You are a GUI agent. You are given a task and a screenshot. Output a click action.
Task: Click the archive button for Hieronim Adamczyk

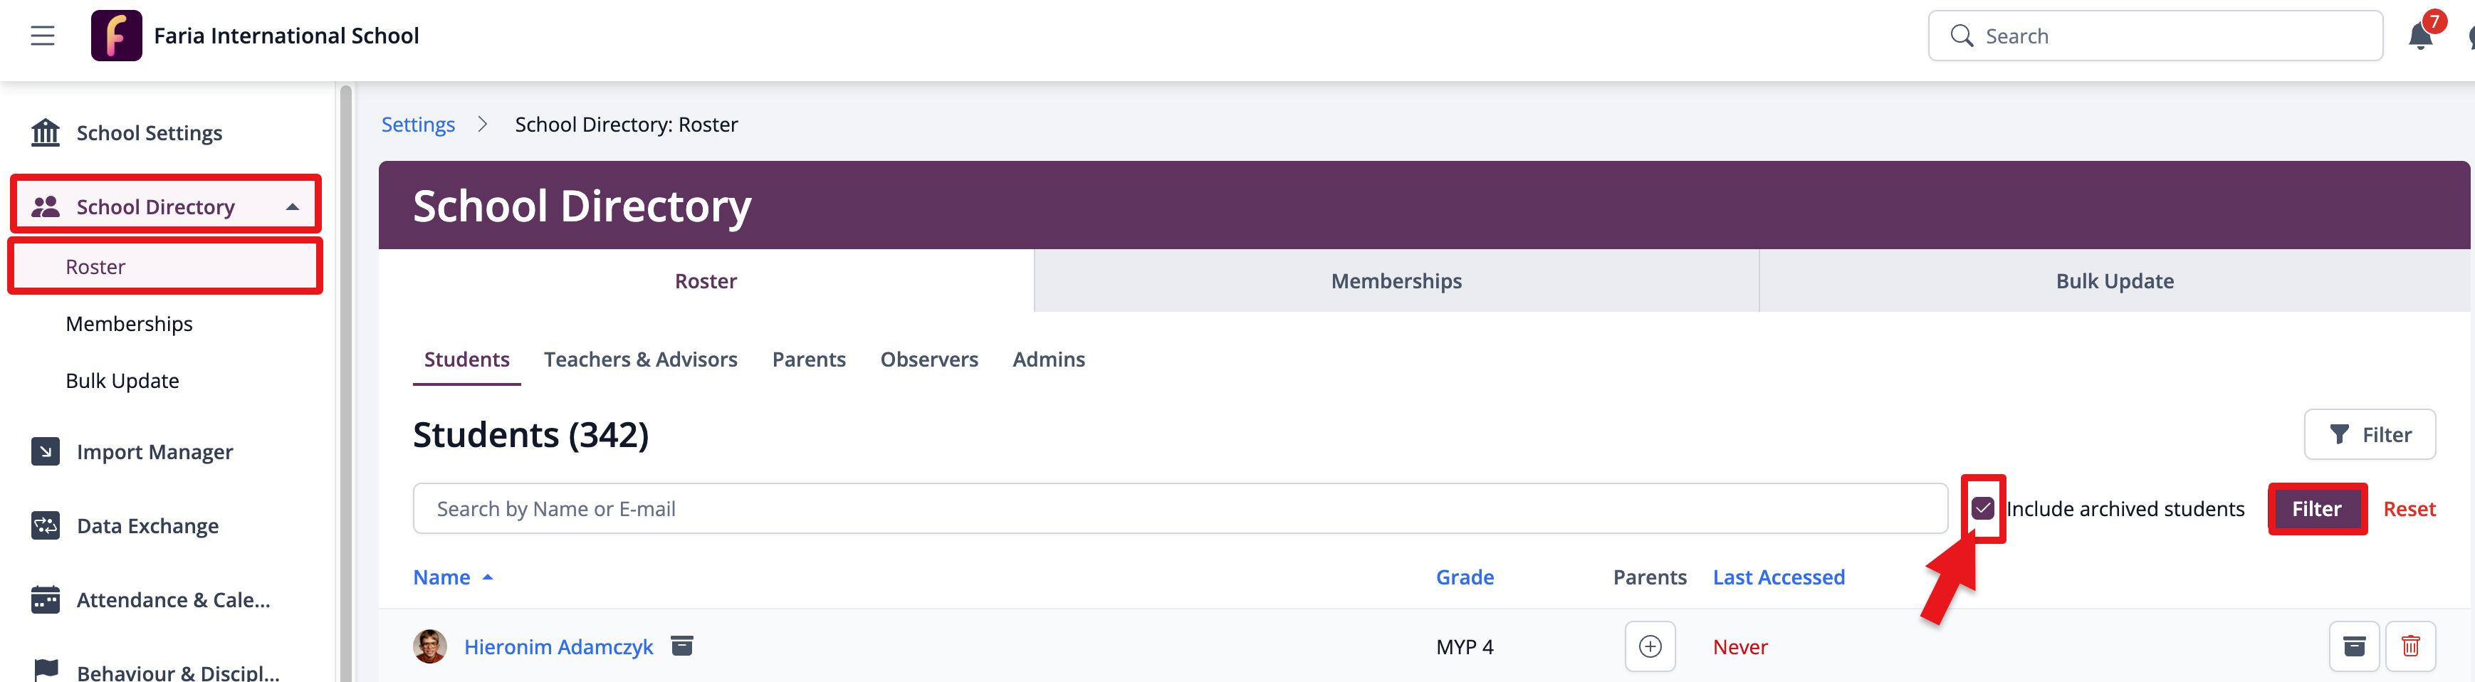tap(2353, 646)
